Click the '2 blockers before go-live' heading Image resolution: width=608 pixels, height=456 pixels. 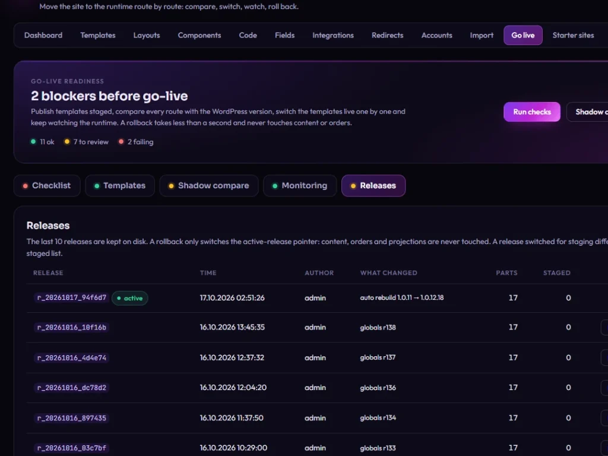point(109,96)
